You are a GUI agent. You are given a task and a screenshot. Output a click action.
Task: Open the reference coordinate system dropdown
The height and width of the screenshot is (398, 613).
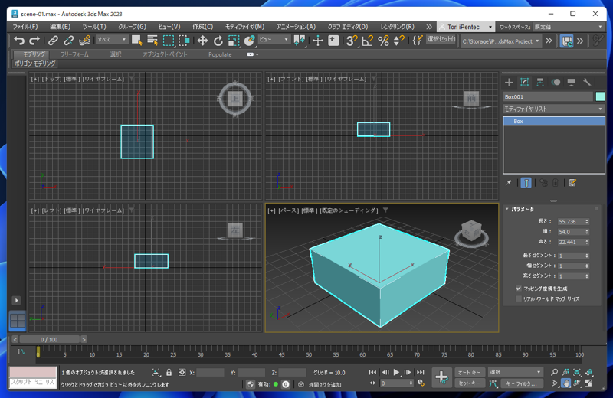(x=274, y=40)
